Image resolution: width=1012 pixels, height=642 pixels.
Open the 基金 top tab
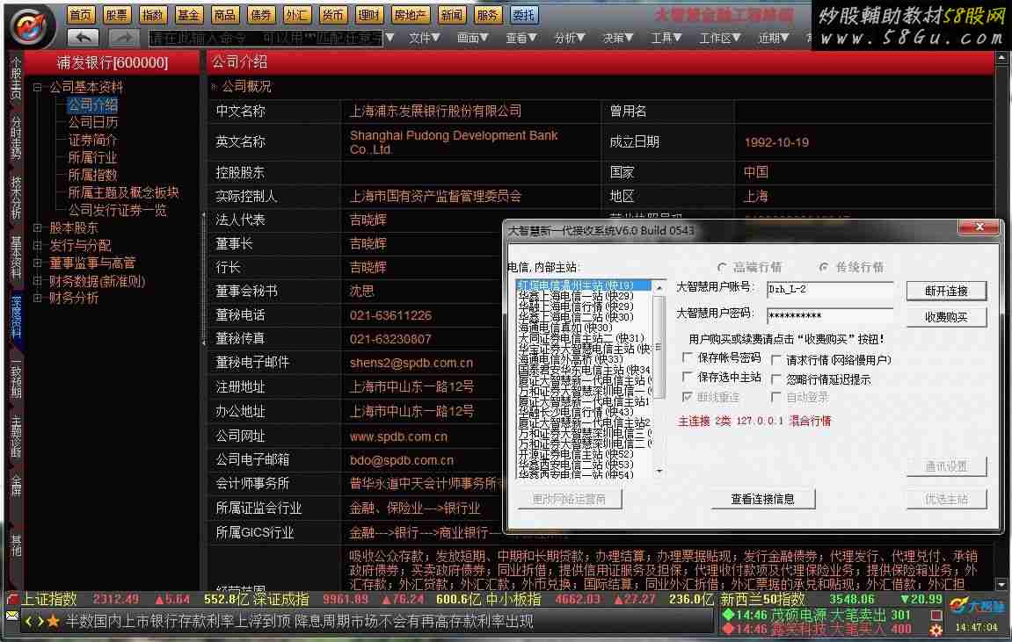[188, 15]
